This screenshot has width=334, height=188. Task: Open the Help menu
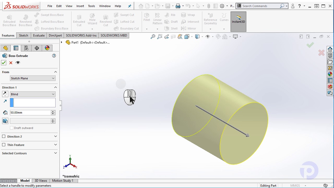[118, 6]
